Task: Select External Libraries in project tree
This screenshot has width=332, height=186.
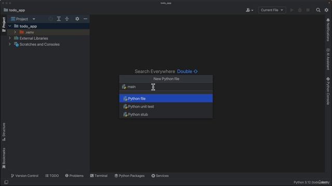Action: (48, 38)
